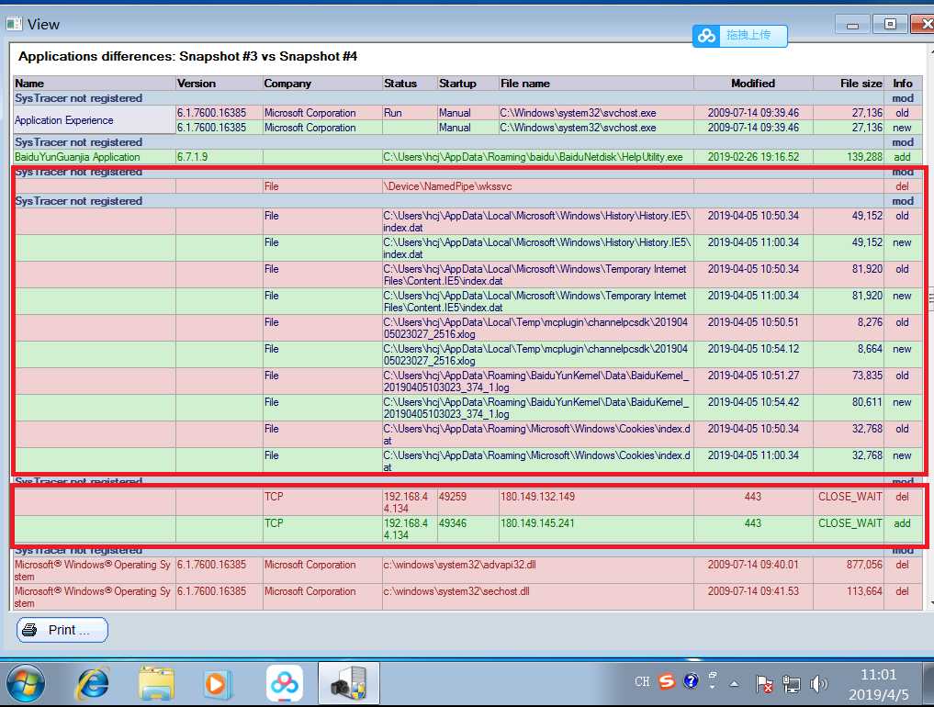Open Baidu Netdisk from the taskbar
This screenshot has width=934, height=707.
pyautogui.click(x=284, y=684)
